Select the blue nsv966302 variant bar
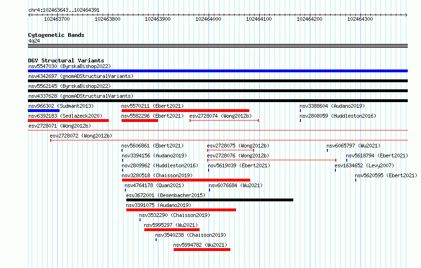 point(44,111)
